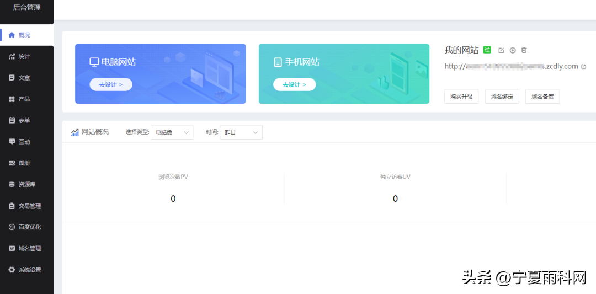Screen dimensions: 596x294
Task: Click the 我的网站 heading text
Action: point(461,50)
